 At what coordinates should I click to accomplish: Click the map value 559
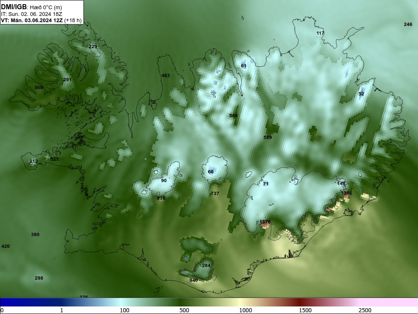coord(268,137)
